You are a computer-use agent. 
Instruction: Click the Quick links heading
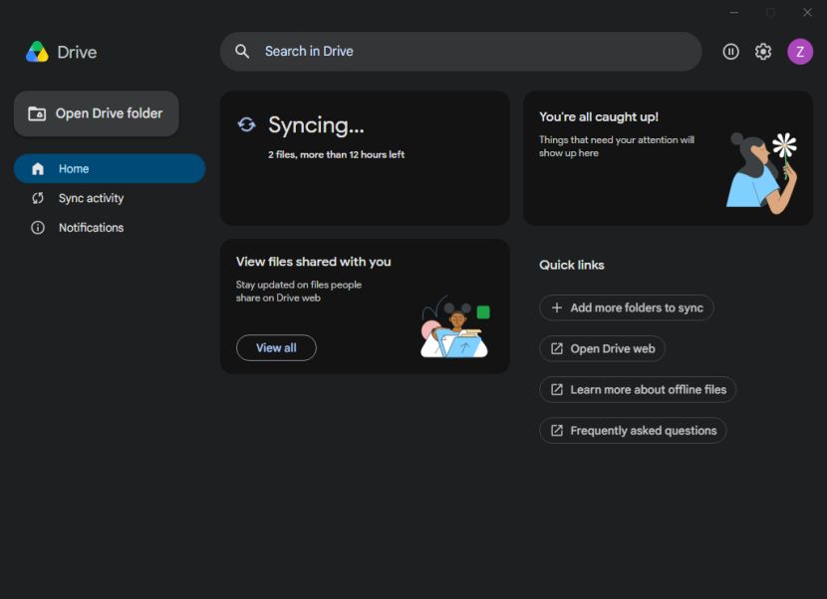[572, 265]
